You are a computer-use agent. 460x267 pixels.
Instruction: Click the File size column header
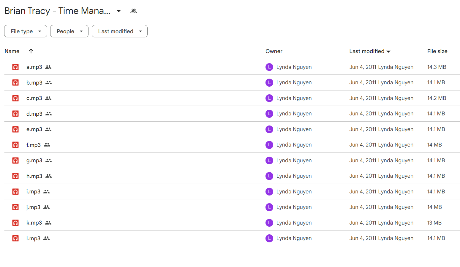pyautogui.click(x=437, y=51)
